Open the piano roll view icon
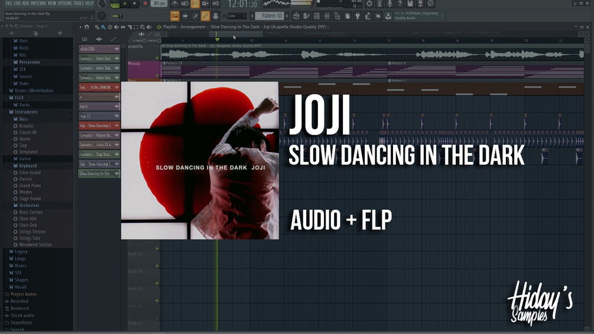The height and width of the screenshot is (334, 594). point(307,16)
